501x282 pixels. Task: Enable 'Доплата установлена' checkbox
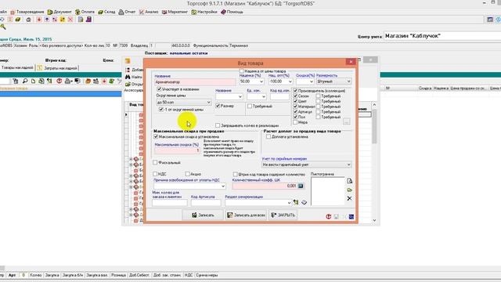tap(269, 136)
